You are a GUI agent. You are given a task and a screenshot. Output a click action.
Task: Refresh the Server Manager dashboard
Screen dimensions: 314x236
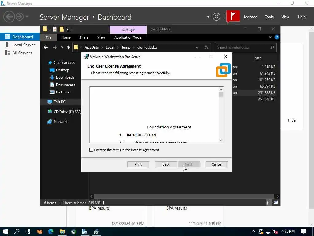216,17
